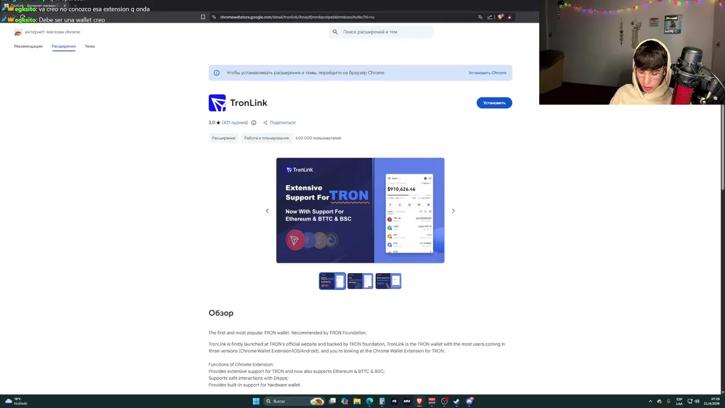Go to the previous carousel screenshot arrow
Screen dimensions: 725x408
267,211
